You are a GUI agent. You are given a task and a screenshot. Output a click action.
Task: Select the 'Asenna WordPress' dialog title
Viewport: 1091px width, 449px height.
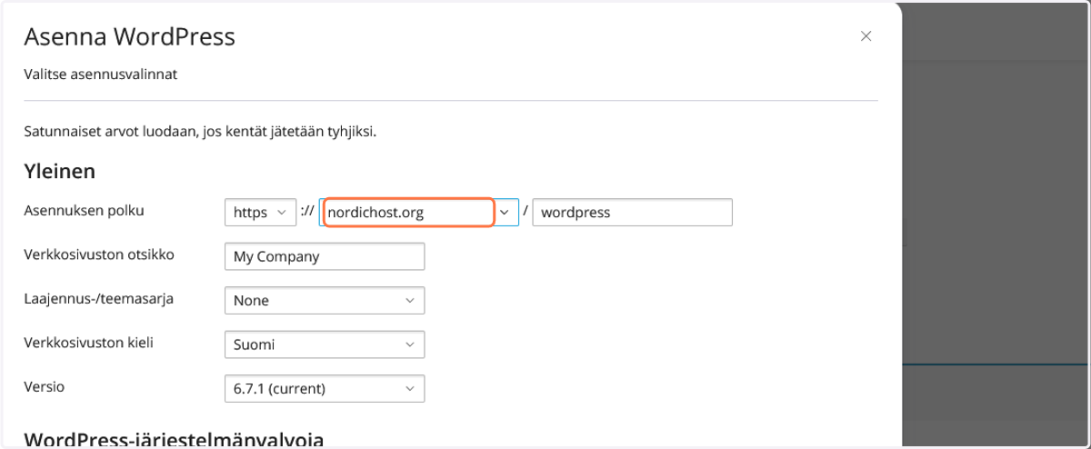click(129, 37)
